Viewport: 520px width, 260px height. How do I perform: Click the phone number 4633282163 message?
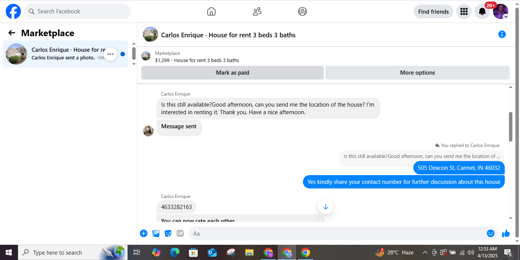176,207
